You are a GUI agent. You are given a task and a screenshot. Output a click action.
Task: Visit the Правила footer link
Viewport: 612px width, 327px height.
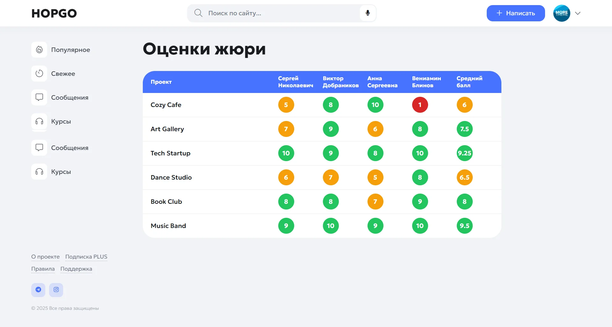pyautogui.click(x=43, y=269)
